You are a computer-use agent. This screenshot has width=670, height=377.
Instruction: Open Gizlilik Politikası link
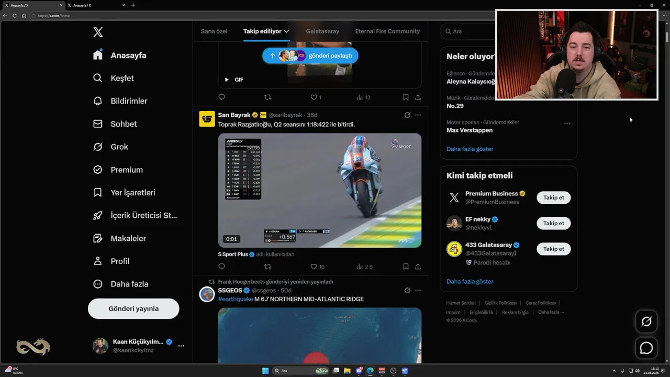500,303
